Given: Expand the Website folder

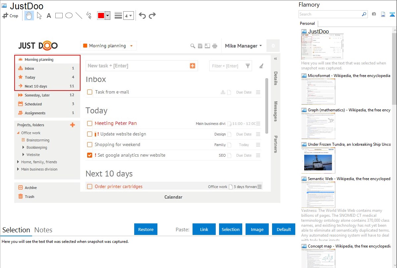Looking at the screenshot, I should 23,155.
